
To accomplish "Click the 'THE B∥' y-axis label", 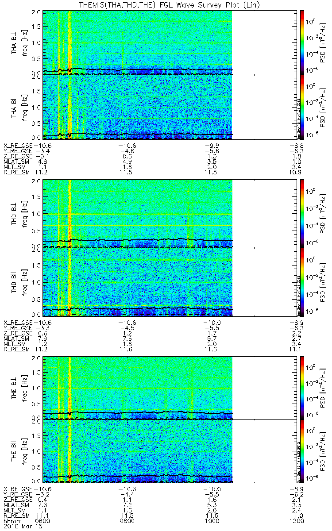I will click(x=14, y=452).
